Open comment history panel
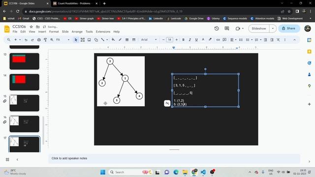 tap(227, 29)
